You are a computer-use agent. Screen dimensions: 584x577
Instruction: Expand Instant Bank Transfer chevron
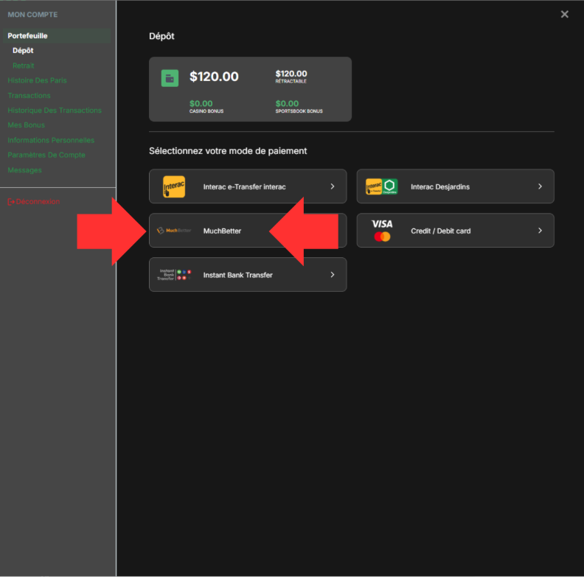pos(333,275)
